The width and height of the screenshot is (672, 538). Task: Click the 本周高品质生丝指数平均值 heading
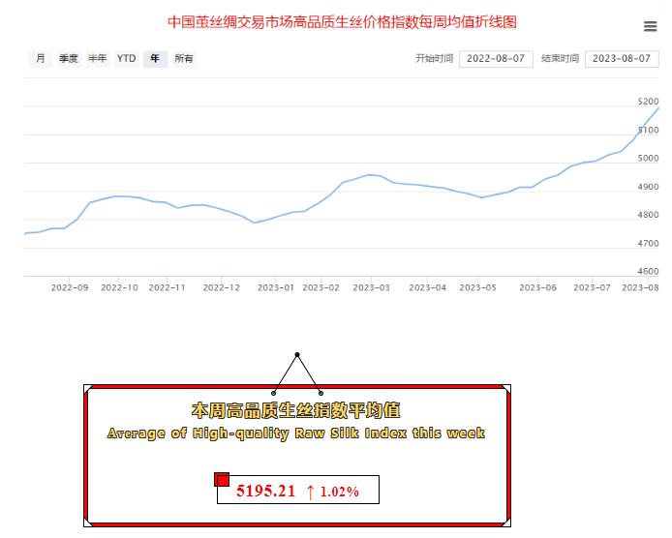(296, 410)
